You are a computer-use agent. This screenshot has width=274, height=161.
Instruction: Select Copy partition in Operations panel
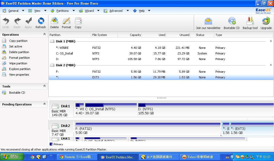coord(18,41)
